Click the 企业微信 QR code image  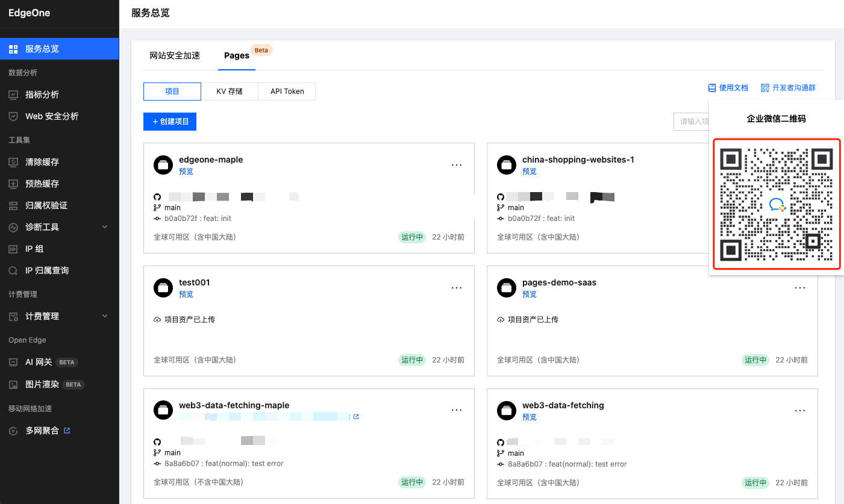776,205
